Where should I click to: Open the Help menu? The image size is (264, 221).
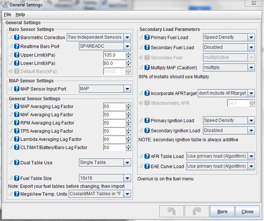[x=20, y=15]
